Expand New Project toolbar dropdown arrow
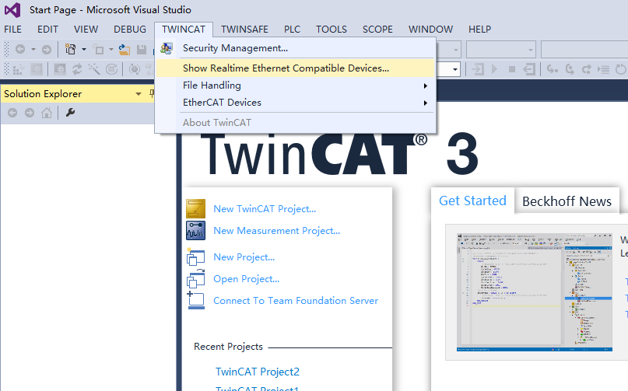Screen dimensions: 628x391 click(x=84, y=50)
